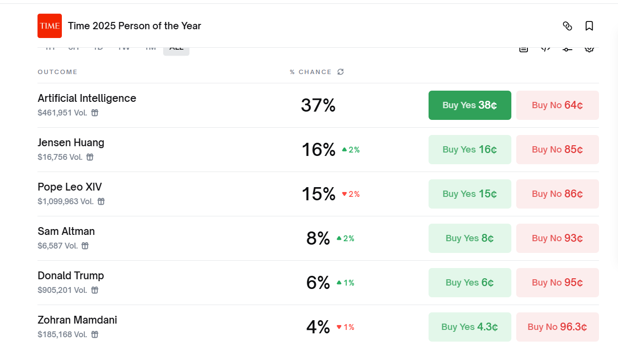
Task: Bookmark the Time 2025 market
Action: click(589, 26)
